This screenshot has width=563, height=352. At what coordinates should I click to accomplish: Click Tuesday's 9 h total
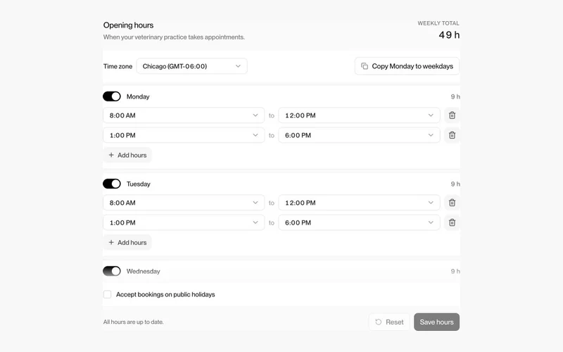(455, 184)
